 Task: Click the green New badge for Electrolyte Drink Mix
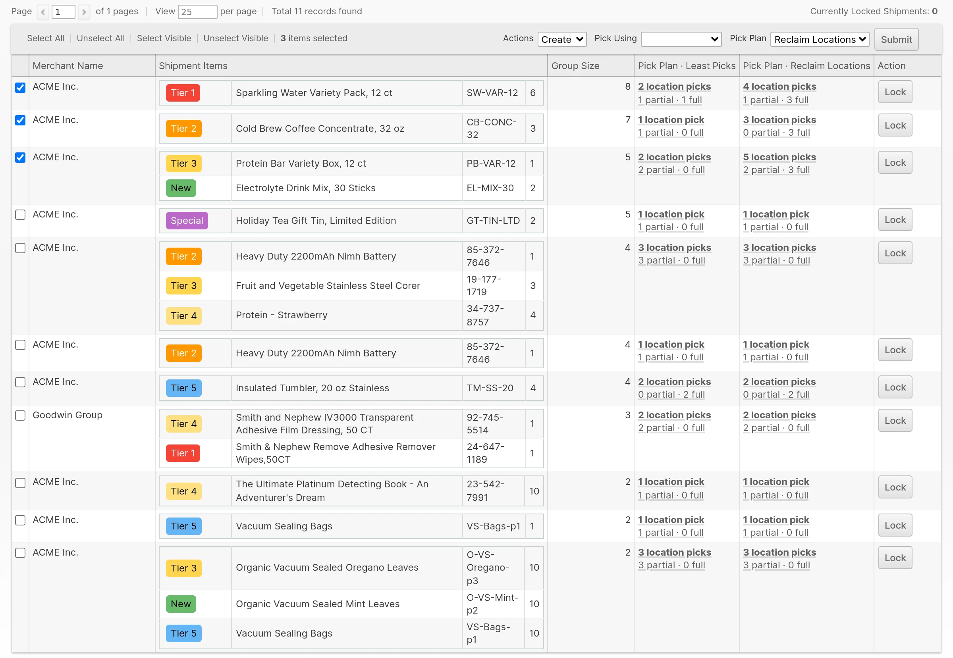pos(181,189)
